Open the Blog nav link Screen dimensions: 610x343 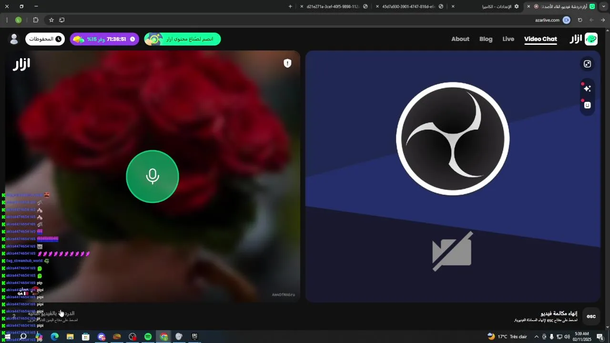pos(486,39)
